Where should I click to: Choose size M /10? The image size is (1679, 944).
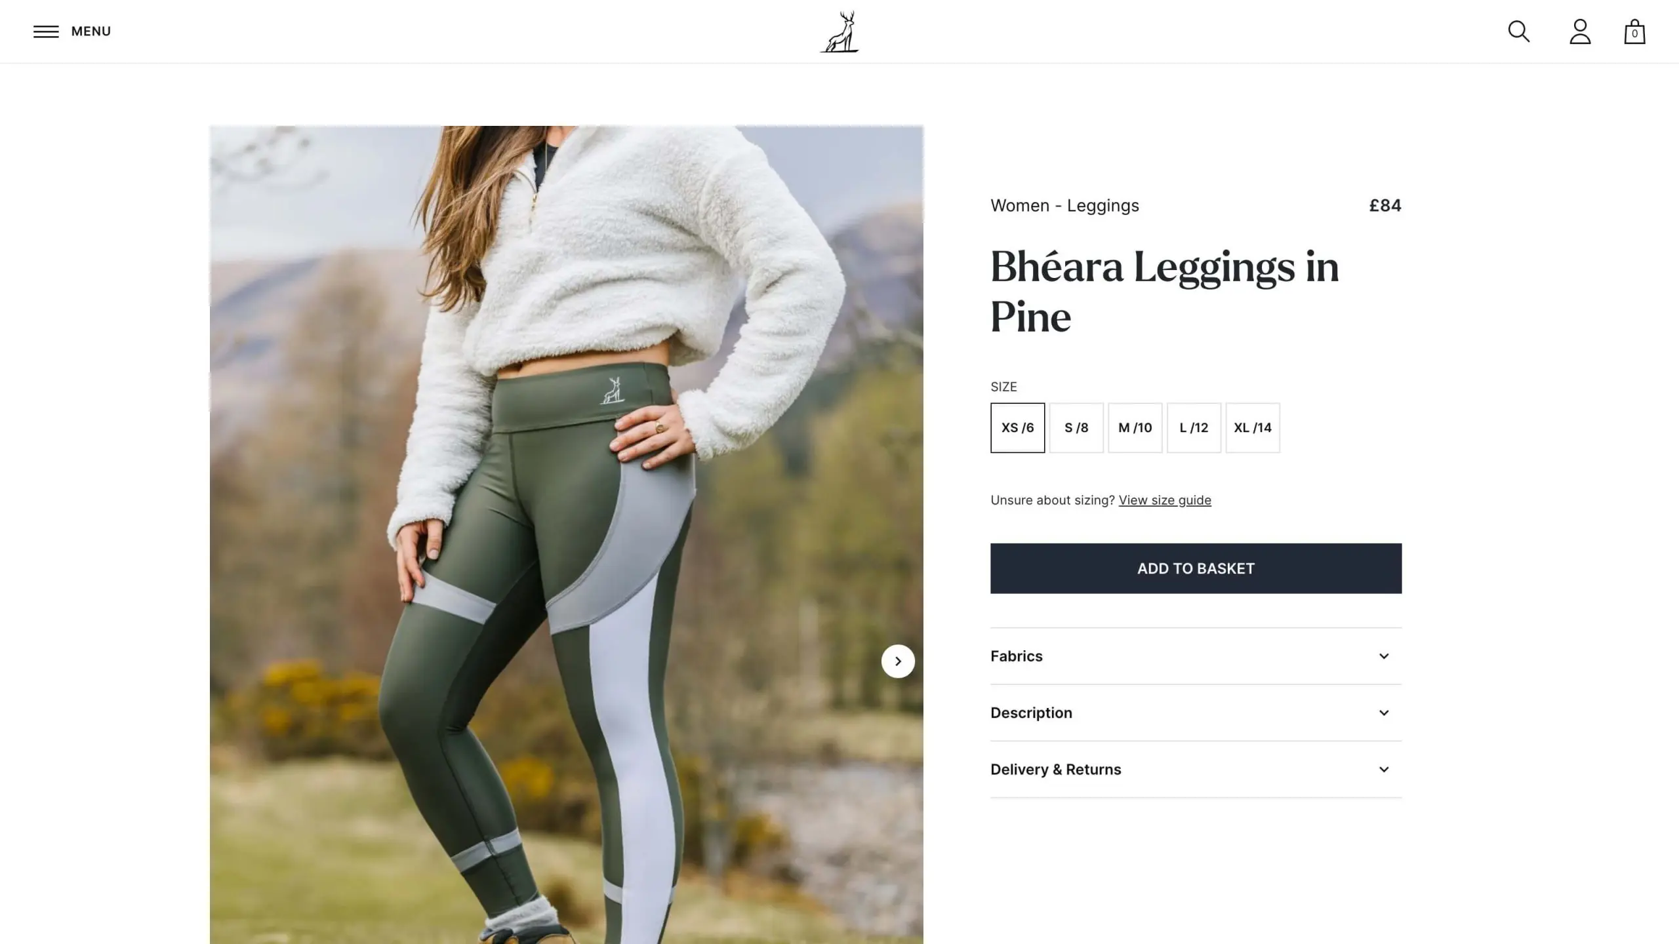pyautogui.click(x=1135, y=427)
